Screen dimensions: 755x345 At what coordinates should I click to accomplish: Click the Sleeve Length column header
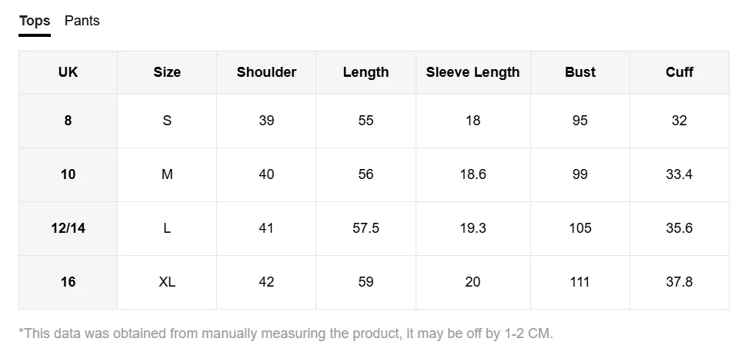[x=473, y=72]
